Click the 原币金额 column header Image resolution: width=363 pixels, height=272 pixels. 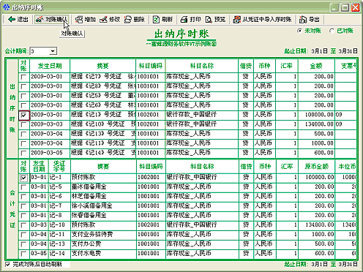(316, 167)
